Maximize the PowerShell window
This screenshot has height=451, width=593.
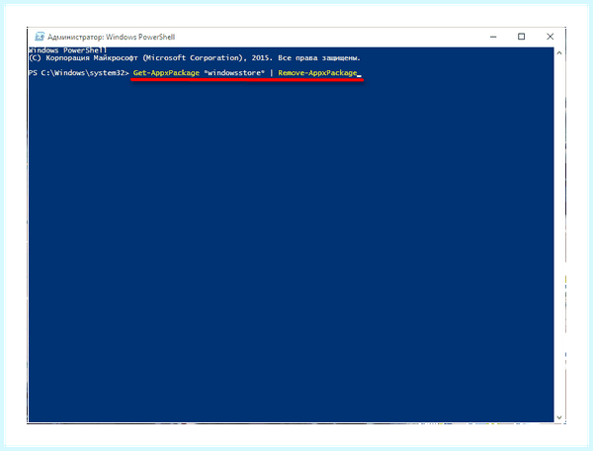521,37
